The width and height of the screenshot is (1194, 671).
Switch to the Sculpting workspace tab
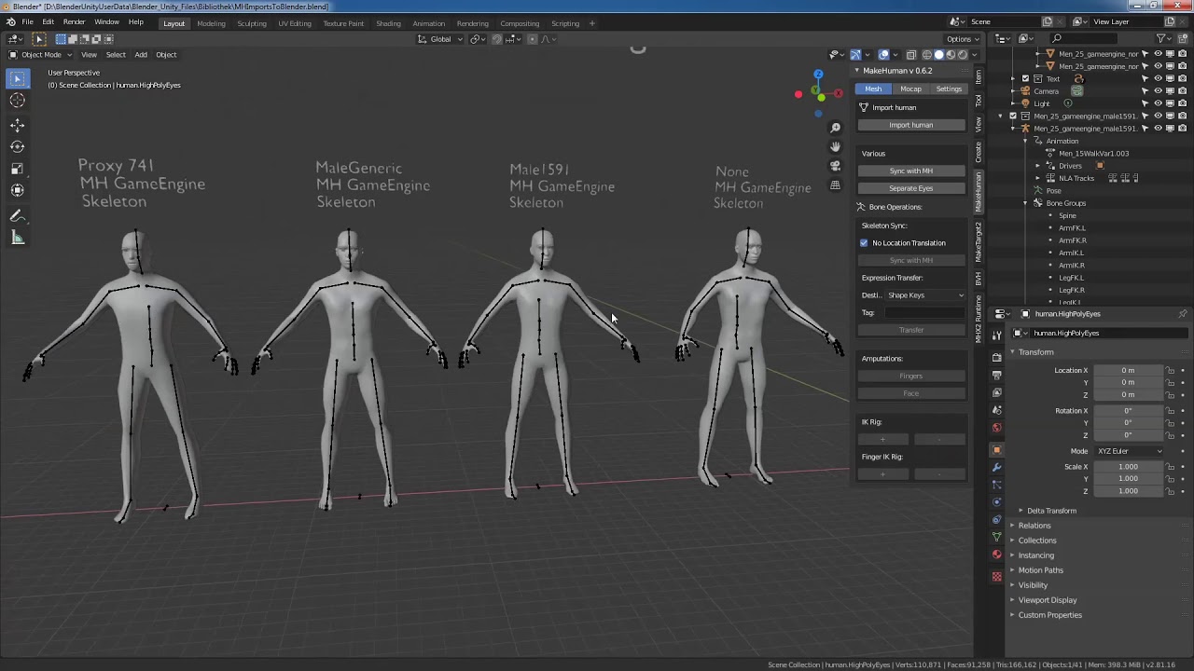coord(252,23)
